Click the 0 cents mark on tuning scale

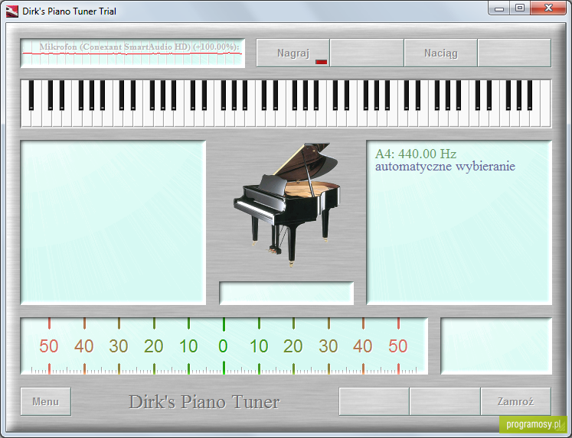(224, 346)
